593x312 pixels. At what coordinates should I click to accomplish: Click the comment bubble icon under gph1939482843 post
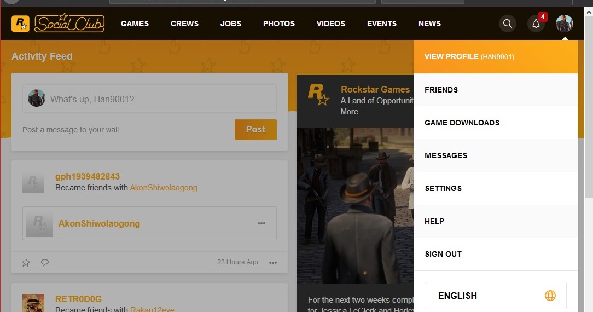[45, 262]
